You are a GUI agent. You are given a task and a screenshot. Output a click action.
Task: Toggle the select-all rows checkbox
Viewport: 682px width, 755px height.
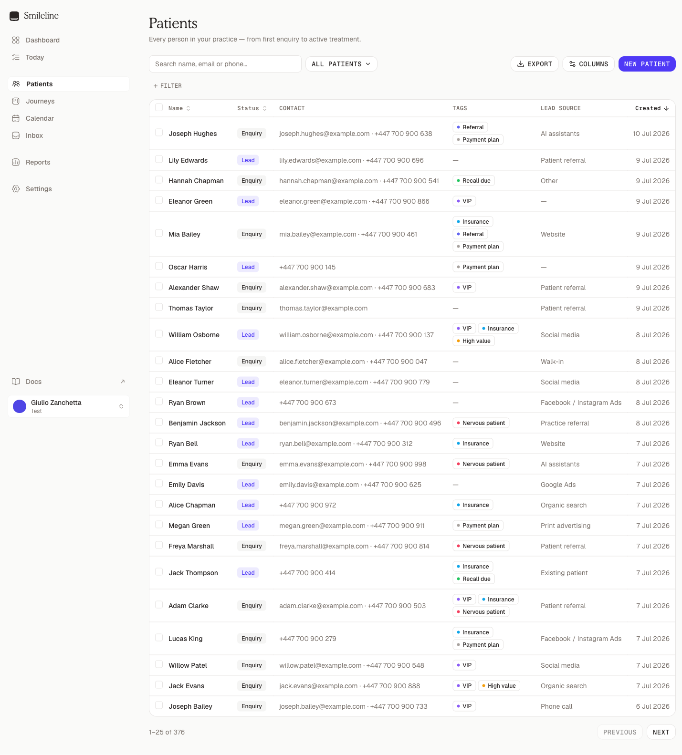click(159, 108)
